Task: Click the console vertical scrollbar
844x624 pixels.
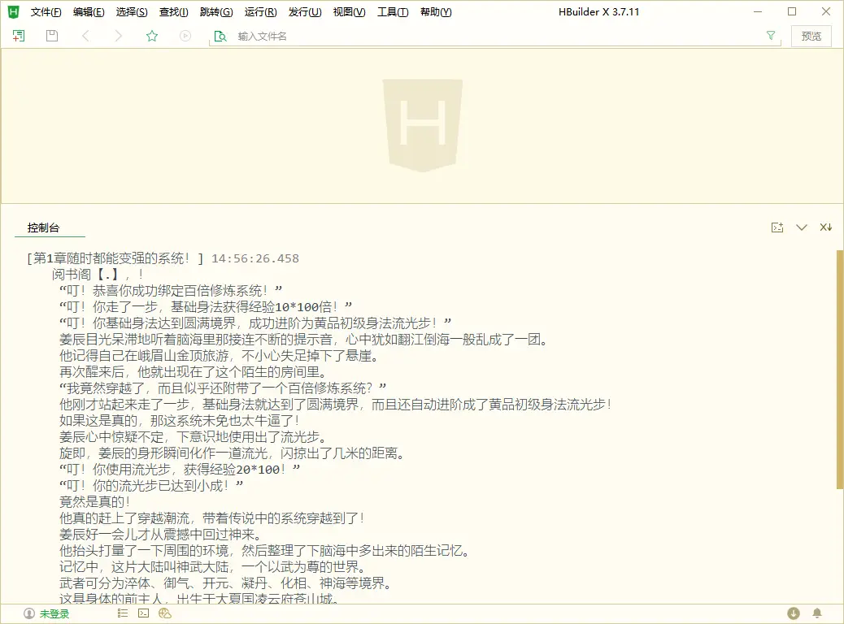Action: (840, 369)
